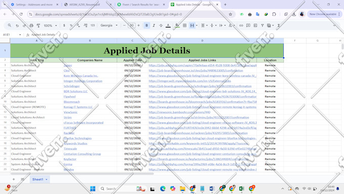Image resolution: width=344 pixels, height=194 pixels.
Task: Format selection as currency
Action: click(64, 25)
